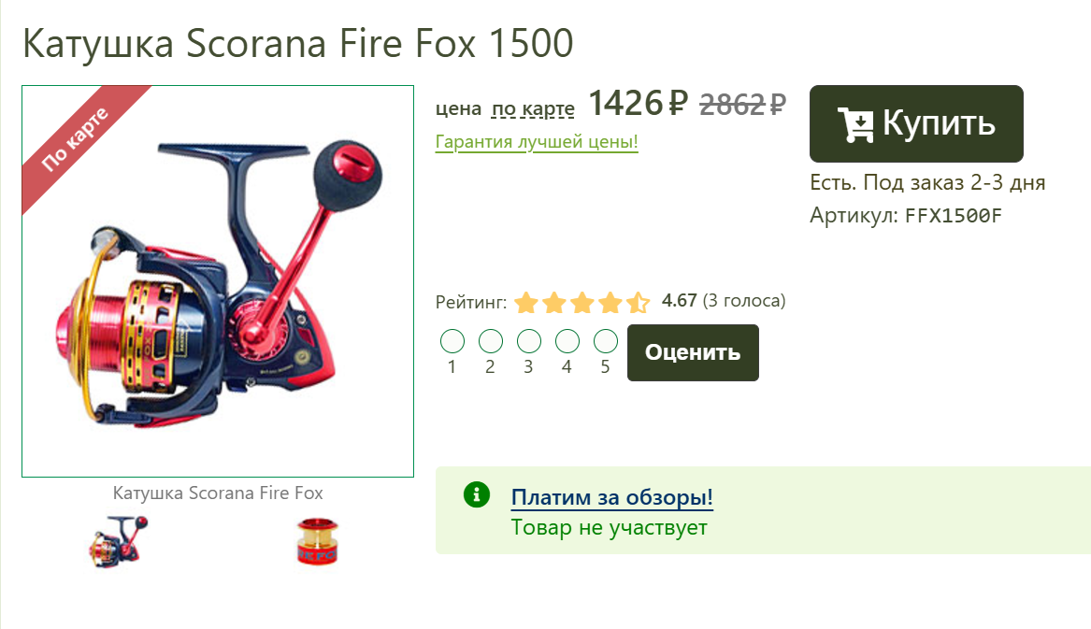The image size is (1091, 629).
Task: Select rating radio button 2
Action: 491,341
